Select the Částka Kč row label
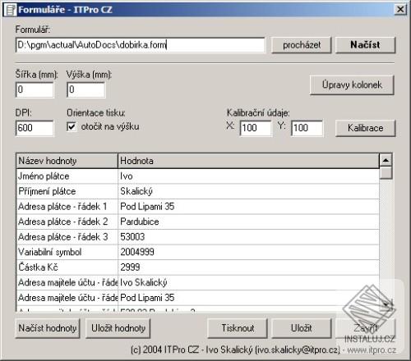411x361 pixels. pyautogui.click(x=67, y=267)
